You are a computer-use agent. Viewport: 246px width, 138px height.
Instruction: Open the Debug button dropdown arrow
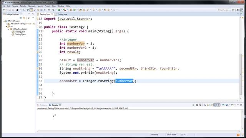56,10
